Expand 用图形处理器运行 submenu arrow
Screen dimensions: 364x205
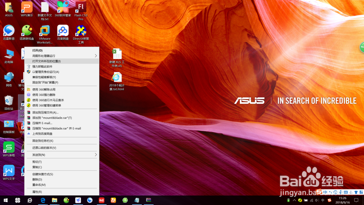click(96, 56)
